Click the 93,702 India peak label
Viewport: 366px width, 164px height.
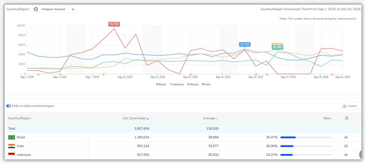114,24
